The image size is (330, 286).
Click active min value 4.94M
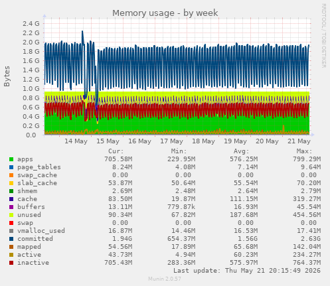(x=185, y=255)
